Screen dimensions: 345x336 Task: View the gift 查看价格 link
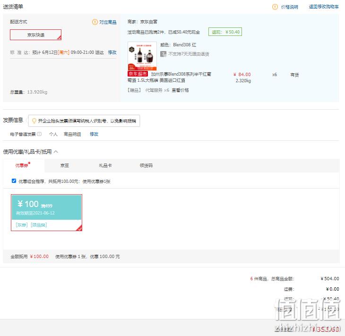click(x=180, y=90)
